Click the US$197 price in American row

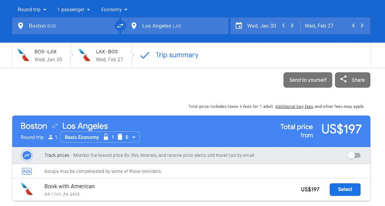click(x=310, y=189)
